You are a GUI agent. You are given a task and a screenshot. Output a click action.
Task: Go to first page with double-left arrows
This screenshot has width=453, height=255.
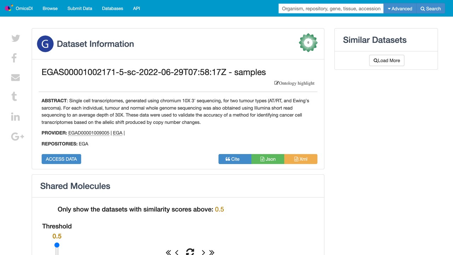pos(168,252)
